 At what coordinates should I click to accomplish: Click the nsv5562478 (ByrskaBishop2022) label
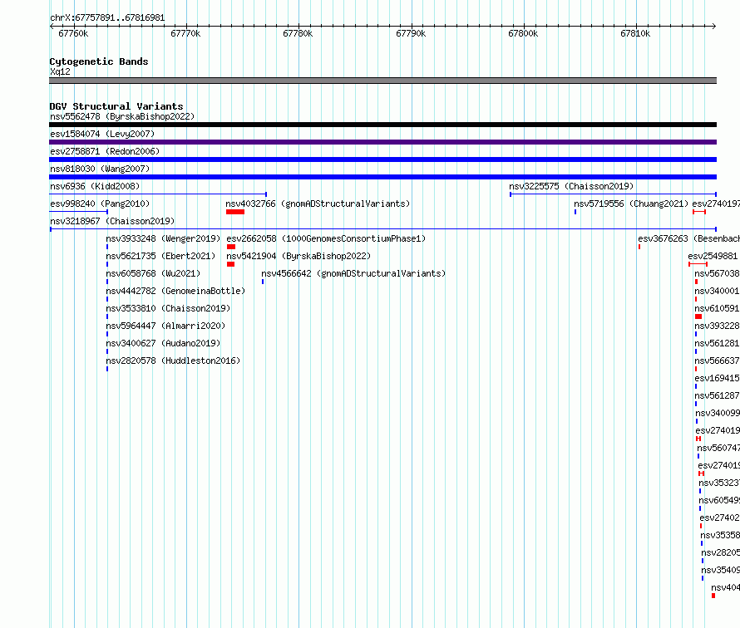pos(122,116)
